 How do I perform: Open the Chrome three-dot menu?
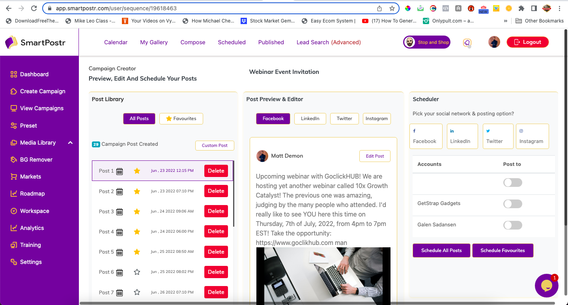pyautogui.click(x=560, y=8)
